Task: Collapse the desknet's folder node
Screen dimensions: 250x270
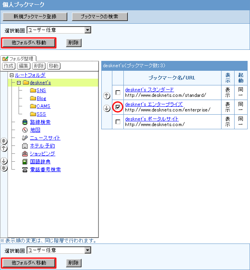Action: click(19, 83)
